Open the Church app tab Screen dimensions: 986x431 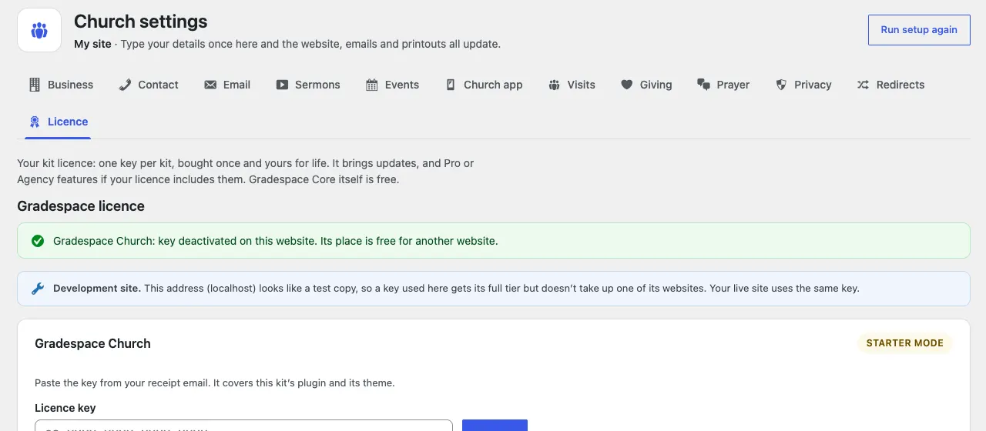(x=484, y=85)
